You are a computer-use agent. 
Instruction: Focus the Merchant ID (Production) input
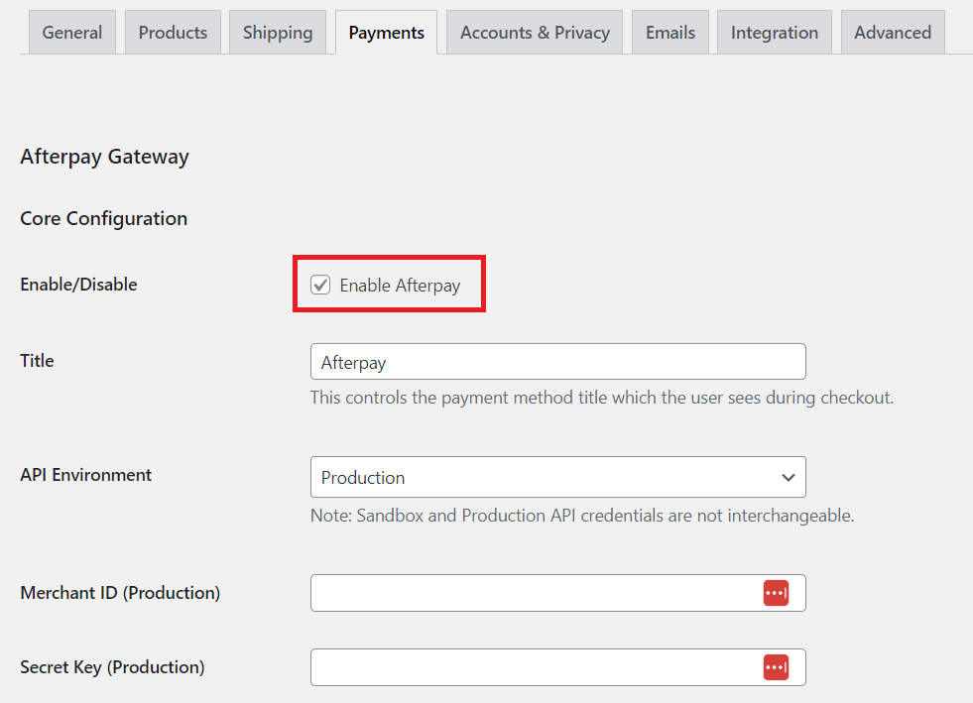click(x=536, y=593)
